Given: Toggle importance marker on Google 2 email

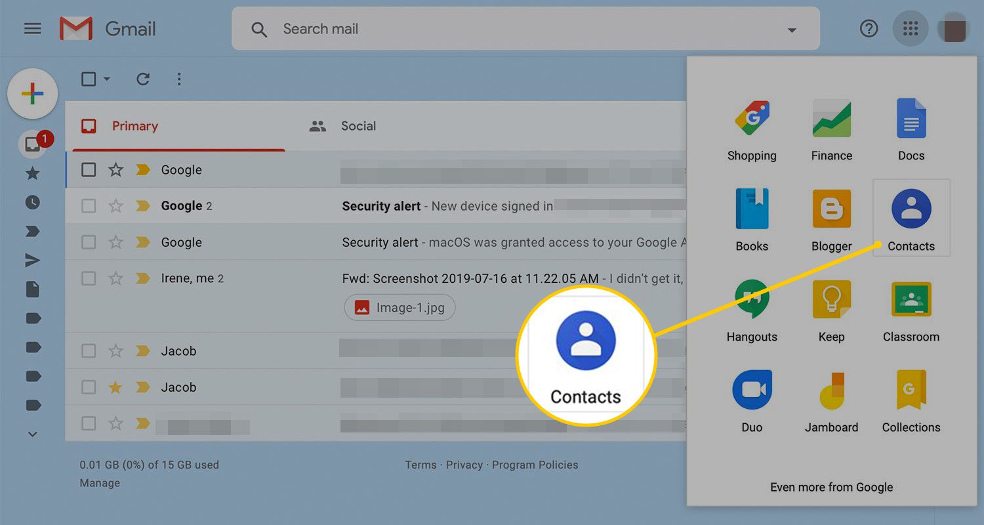Looking at the screenshot, I should 142,206.
